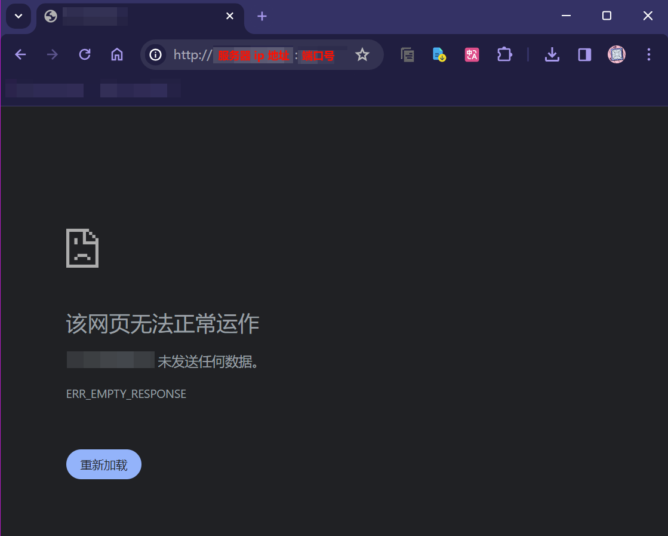Open the profile avatar menu
Image resolution: width=668 pixels, height=536 pixels.
pyautogui.click(x=617, y=55)
